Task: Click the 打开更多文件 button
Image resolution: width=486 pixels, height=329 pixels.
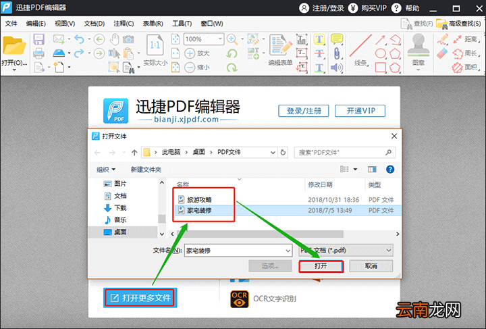Action: (140, 298)
